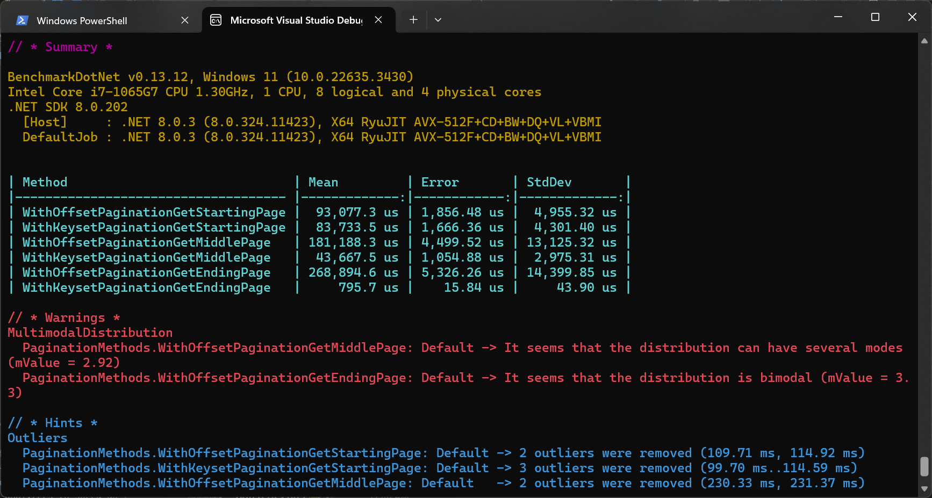Click the '// * Hints *' heading
Screen dimensions: 932x498
tap(53, 423)
